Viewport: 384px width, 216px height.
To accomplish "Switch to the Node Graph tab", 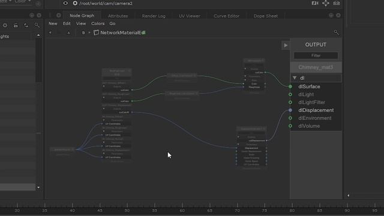I will point(82,16).
